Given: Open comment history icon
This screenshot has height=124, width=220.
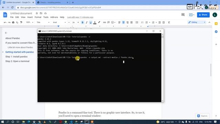Looking at the screenshot, I should tap(183, 14).
